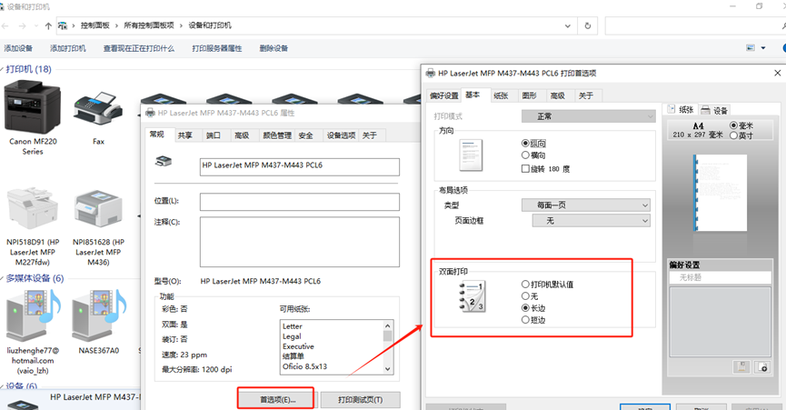Switch to the 端口 tab in properties
This screenshot has height=410, width=786.
[x=213, y=135]
